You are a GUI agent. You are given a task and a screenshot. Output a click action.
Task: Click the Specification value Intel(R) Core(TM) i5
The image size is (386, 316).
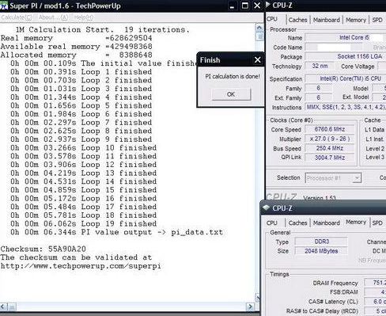coord(345,78)
